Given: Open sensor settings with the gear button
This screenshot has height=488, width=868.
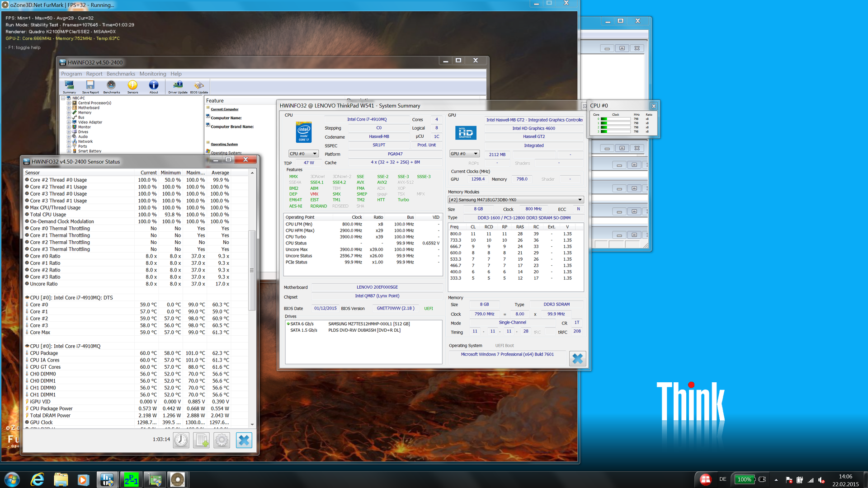Looking at the screenshot, I should click(x=222, y=440).
